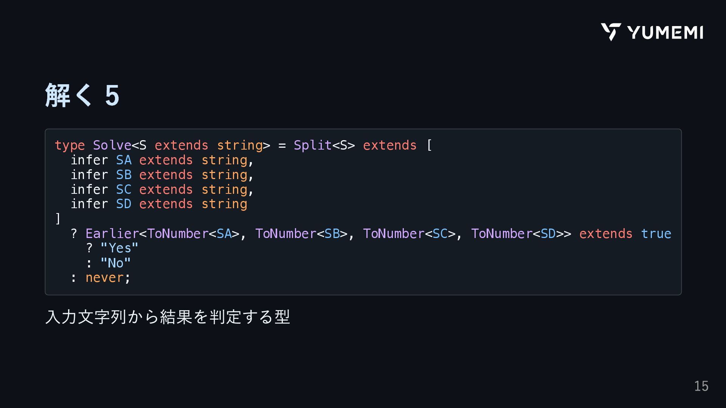Click ToNumber<SD> in the code

click(517, 234)
